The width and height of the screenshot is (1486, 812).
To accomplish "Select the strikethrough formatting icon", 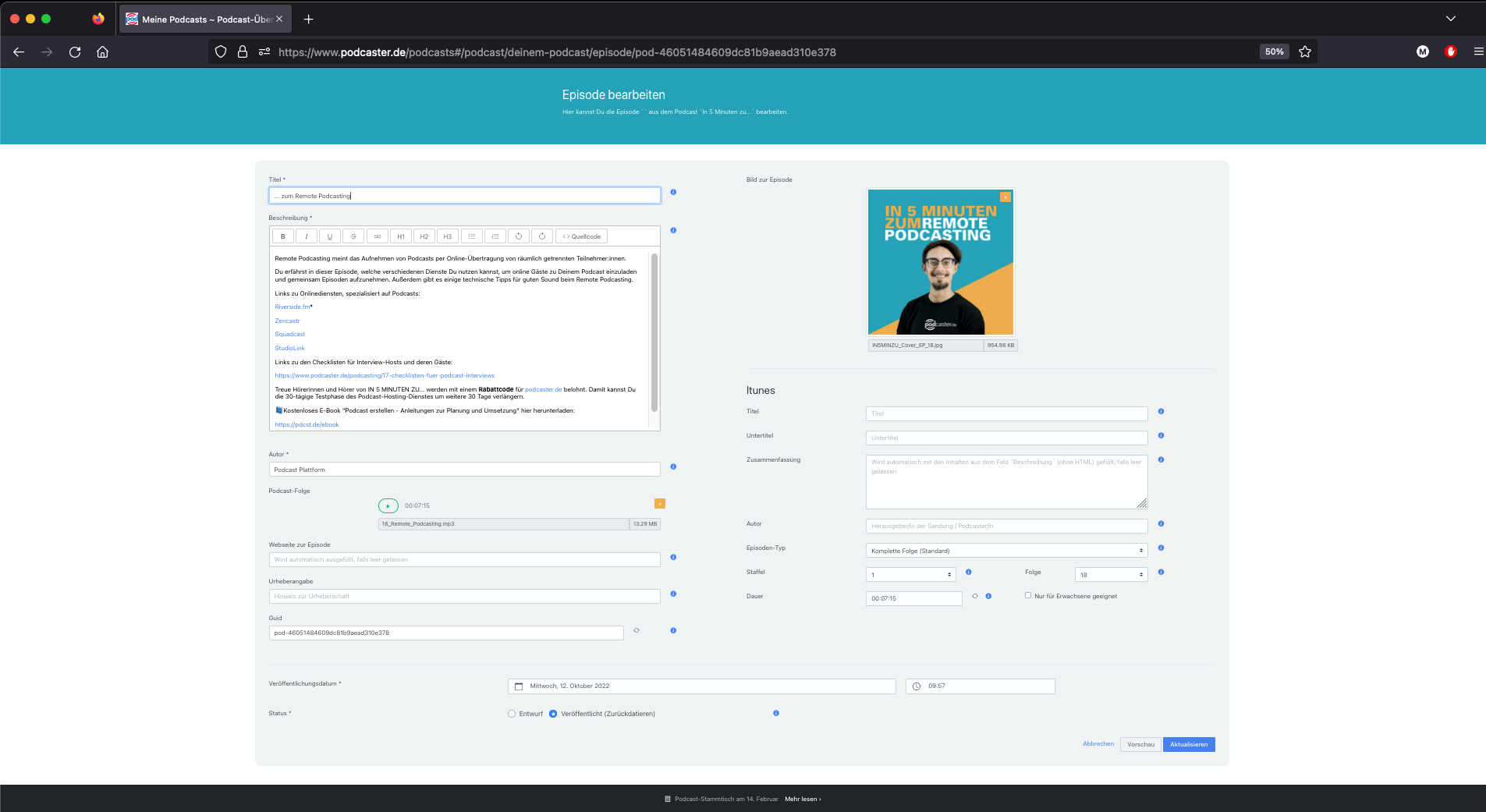I will [353, 236].
